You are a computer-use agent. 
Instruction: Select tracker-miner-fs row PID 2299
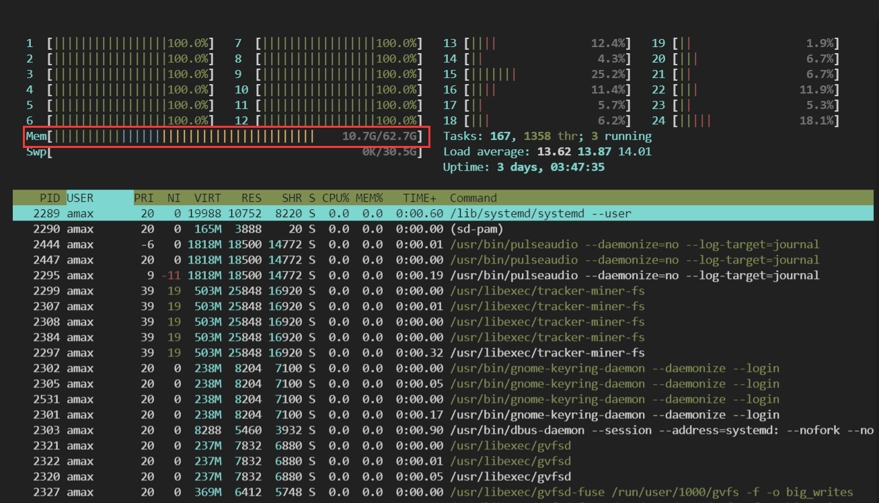tap(443, 291)
